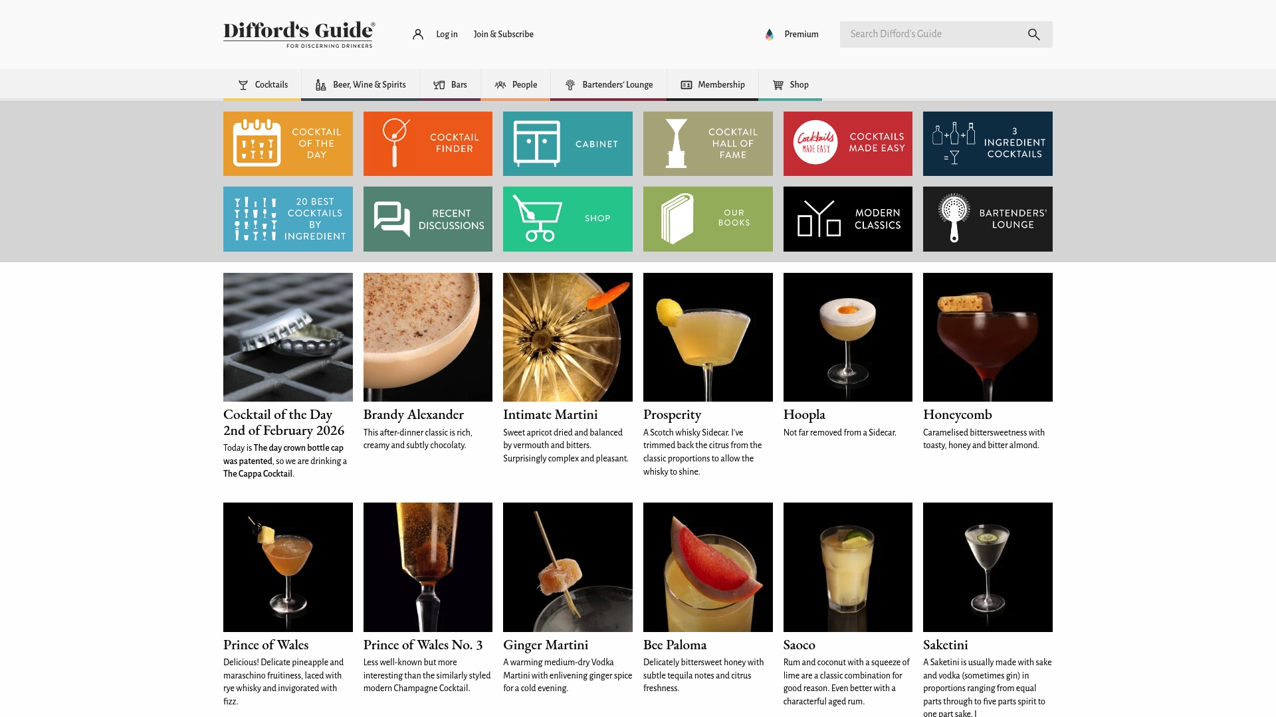The image size is (1276, 717).
Task: Open the Recent Discussions tile
Action: point(427,218)
